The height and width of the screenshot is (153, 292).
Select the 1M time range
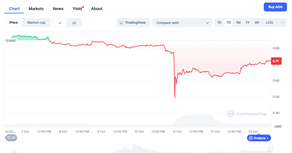tap(238, 23)
